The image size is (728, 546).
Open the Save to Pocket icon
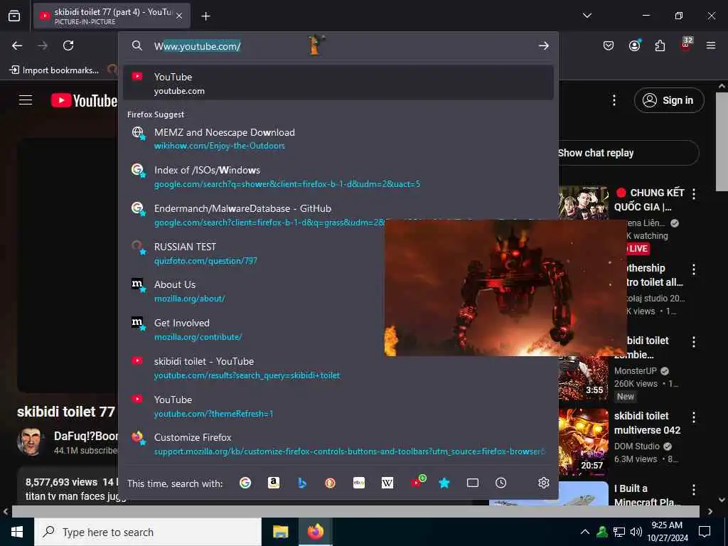coord(609,45)
